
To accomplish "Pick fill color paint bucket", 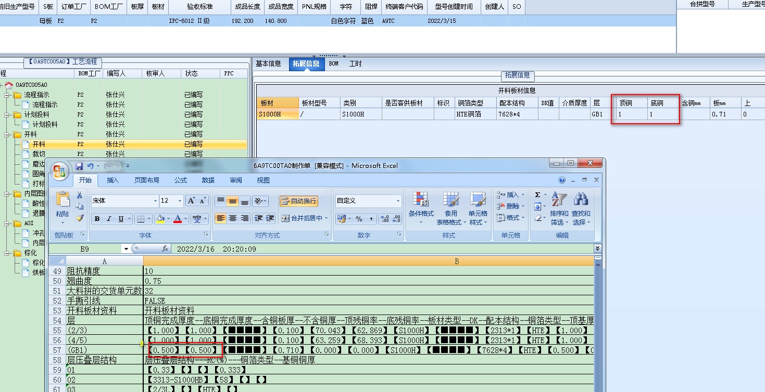I will pyautogui.click(x=160, y=219).
